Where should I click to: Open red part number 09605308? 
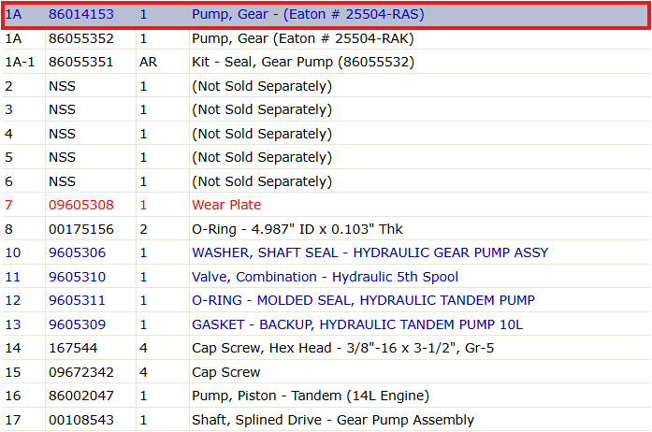click(81, 205)
